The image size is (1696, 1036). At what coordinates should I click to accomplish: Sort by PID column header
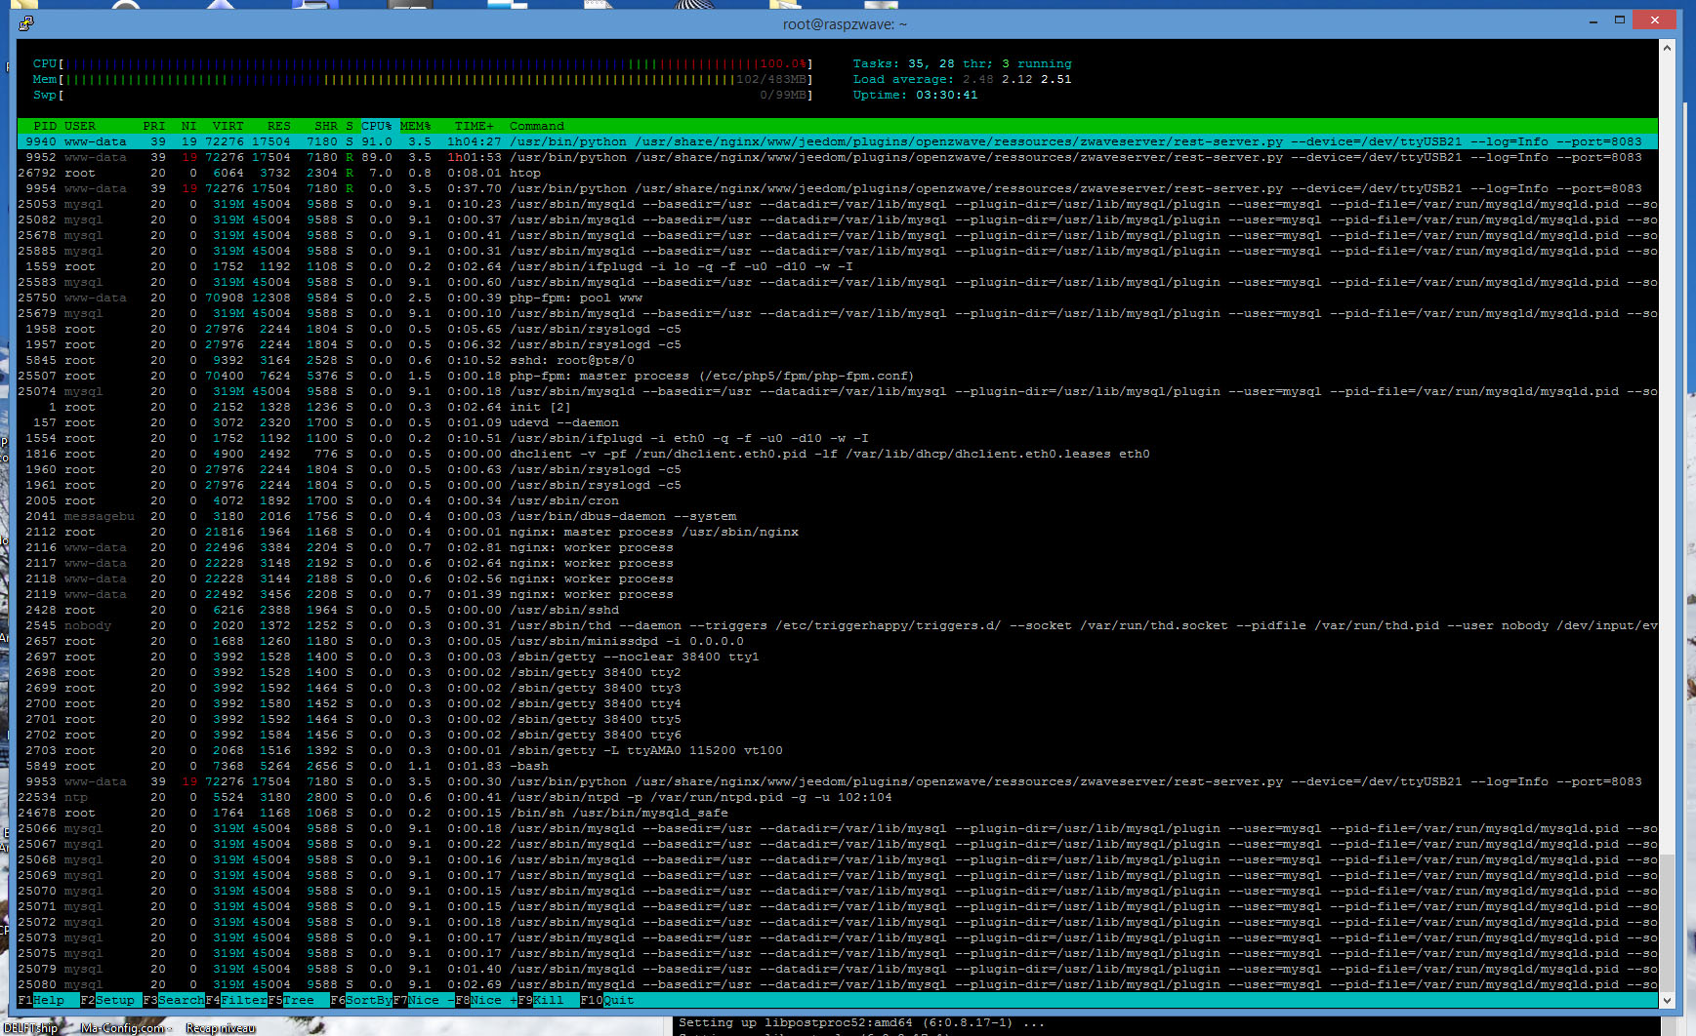click(45, 126)
